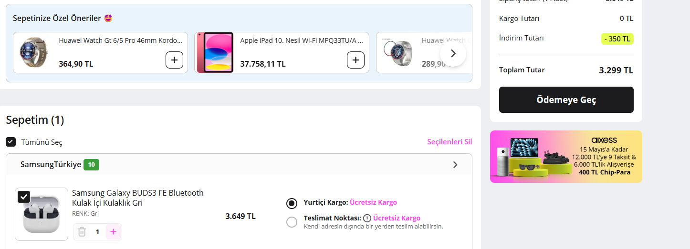Open Huawei Watch Gt 6/5 Pro 46mm thumbnail
This screenshot has height=249, width=690.
(x=33, y=52)
